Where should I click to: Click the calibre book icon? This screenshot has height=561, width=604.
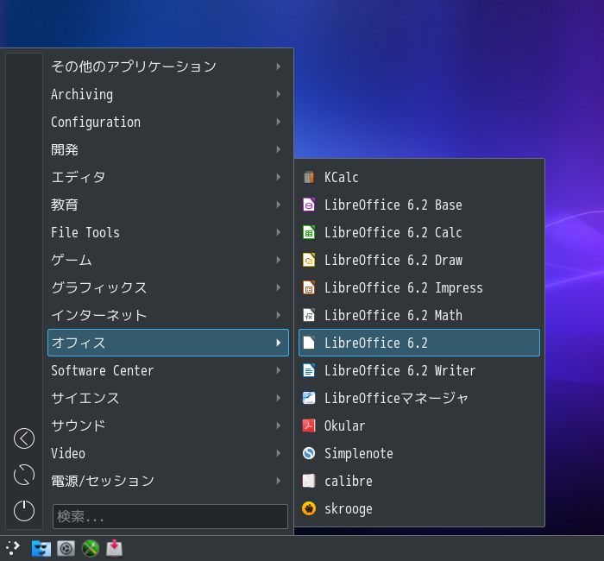click(309, 481)
